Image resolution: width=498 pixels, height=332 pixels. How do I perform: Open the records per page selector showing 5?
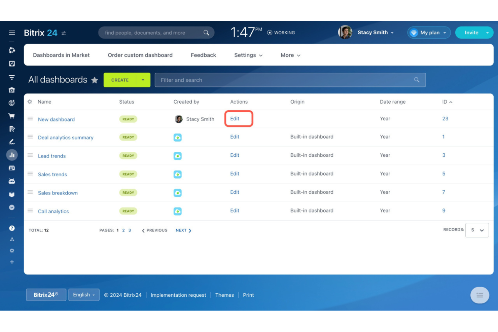[x=477, y=230]
